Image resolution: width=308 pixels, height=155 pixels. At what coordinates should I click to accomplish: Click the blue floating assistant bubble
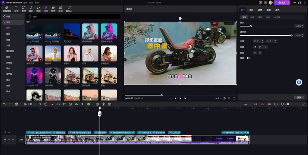coord(299,82)
